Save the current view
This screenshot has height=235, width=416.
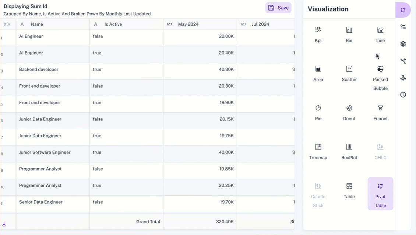click(278, 8)
